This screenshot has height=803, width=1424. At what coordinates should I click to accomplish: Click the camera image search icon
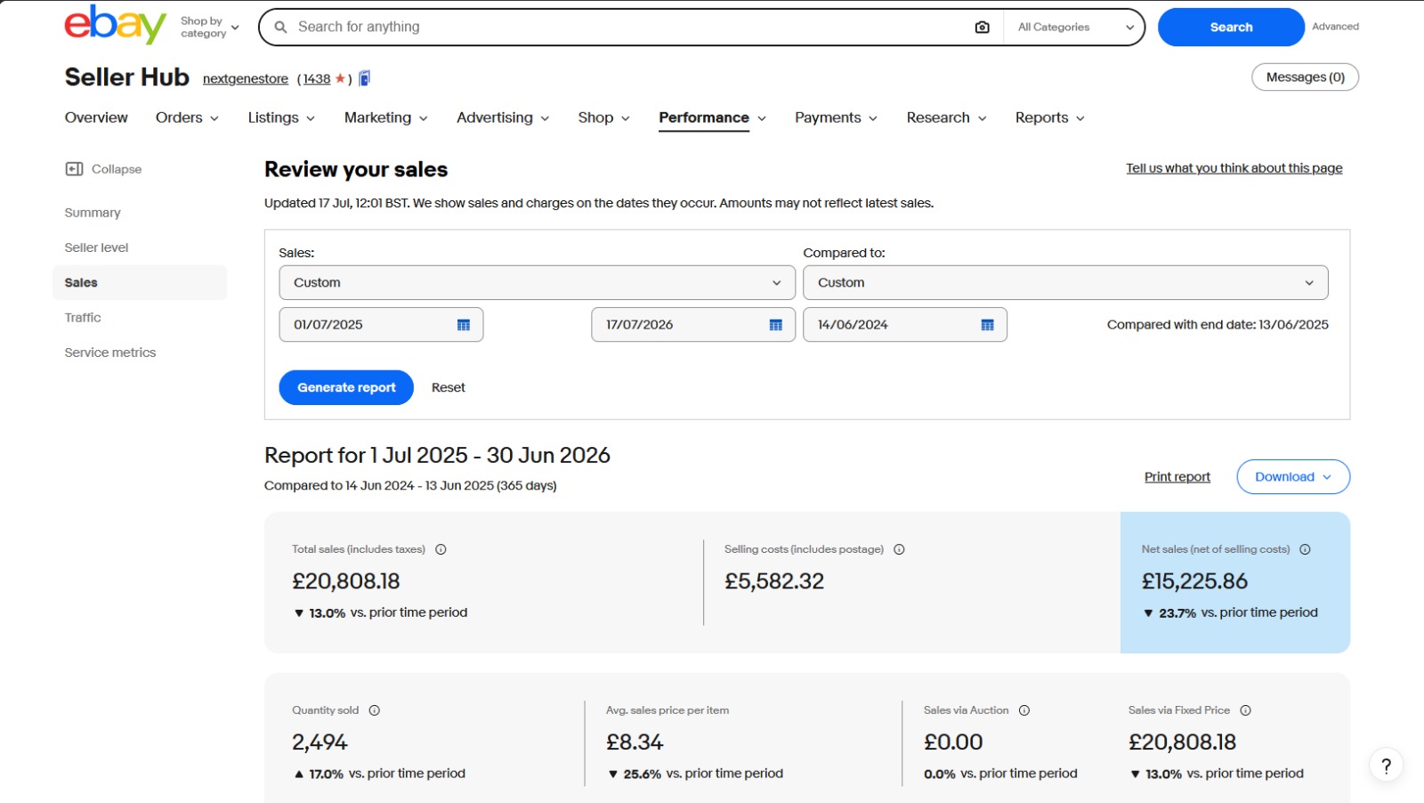[x=982, y=28]
